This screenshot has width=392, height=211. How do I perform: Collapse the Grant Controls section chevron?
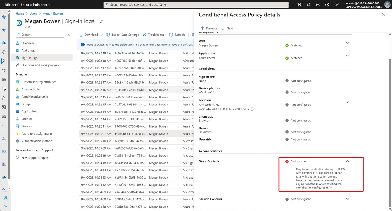pyautogui.click(x=347, y=161)
